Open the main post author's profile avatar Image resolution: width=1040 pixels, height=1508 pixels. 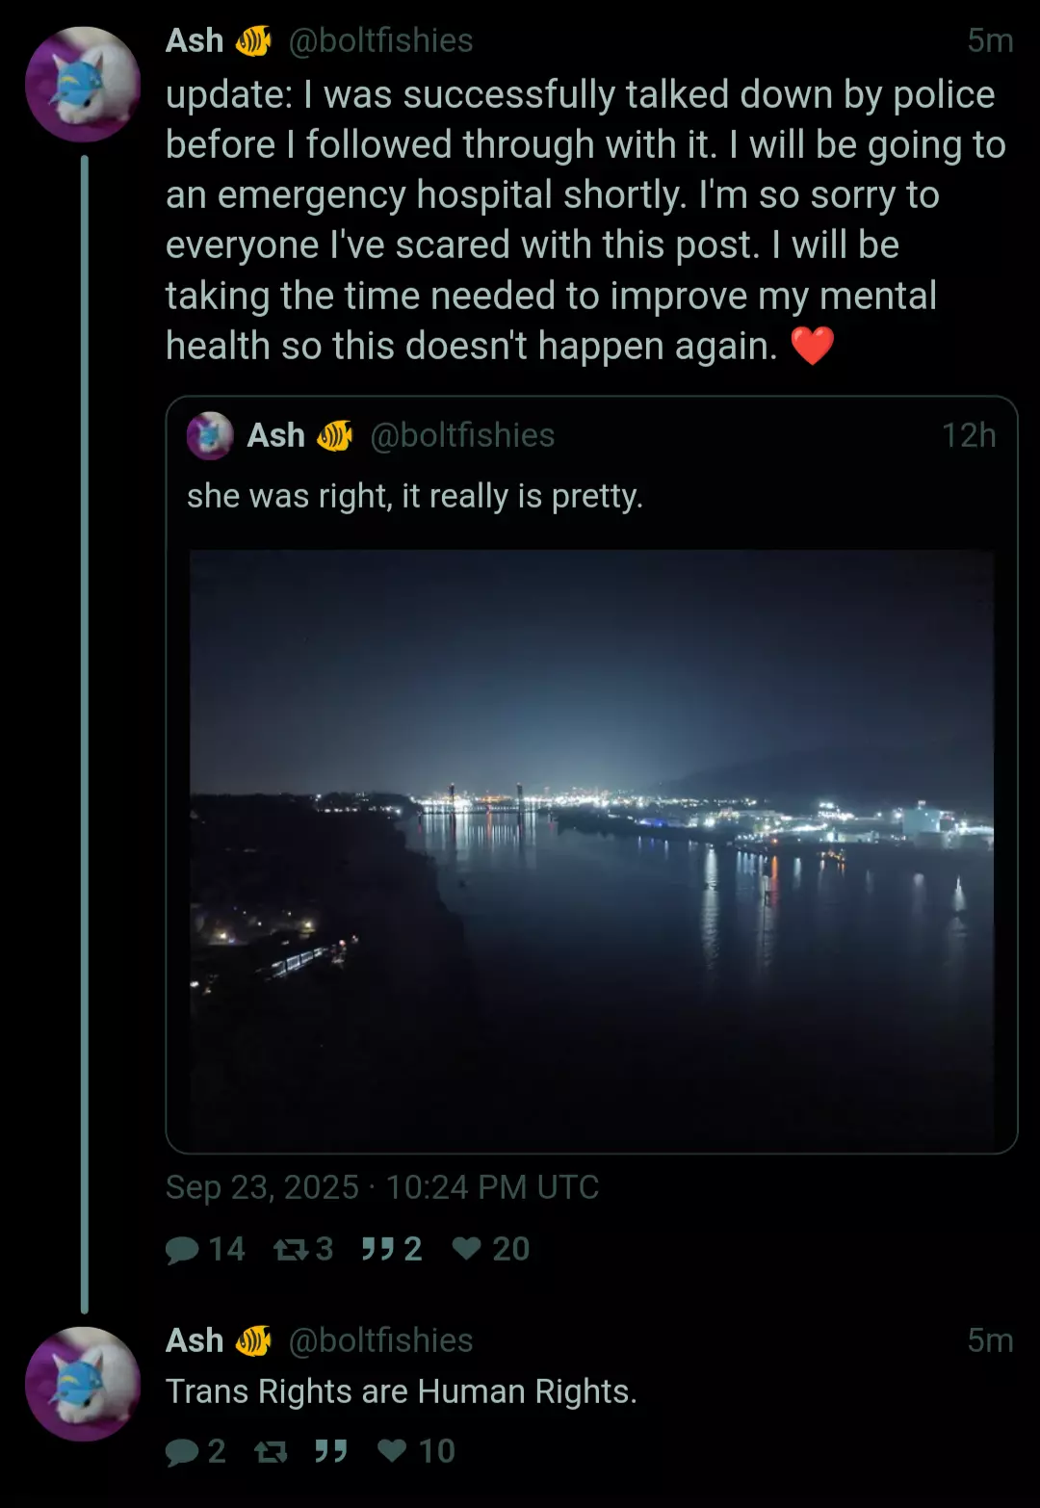83,85
